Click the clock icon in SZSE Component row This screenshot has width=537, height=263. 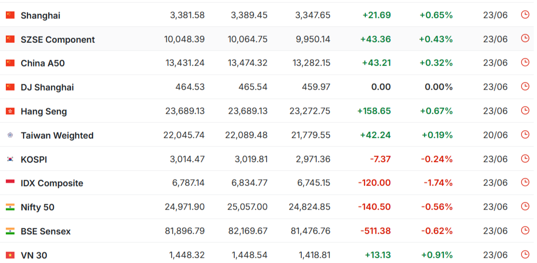[525, 39]
